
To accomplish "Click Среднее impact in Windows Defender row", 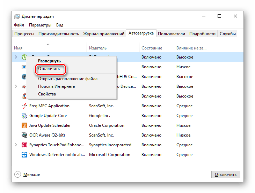I will click(184, 155).
